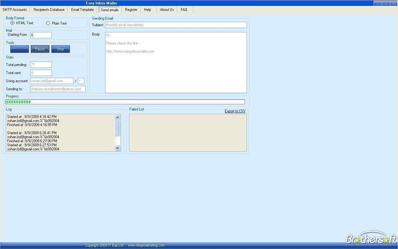Image resolution: width=398 pixels, height=249 pixels.
Task: Click inside the Failed List box
Action: (x=188, y=133)
